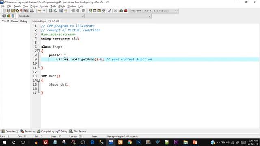Click the 'class Shape' line in editor
The width and height of the screenshot is (260, 146).
(x=52, y=47)
